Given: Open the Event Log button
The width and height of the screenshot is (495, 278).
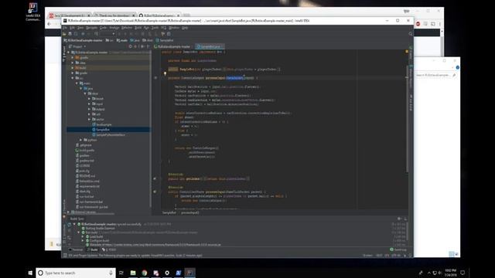Looking at the screenshot, I should [x=398, y=249].
